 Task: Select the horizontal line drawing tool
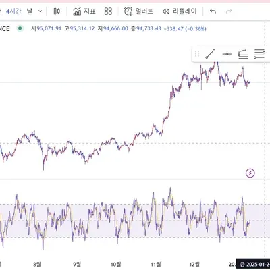click(x=227, y=54)
